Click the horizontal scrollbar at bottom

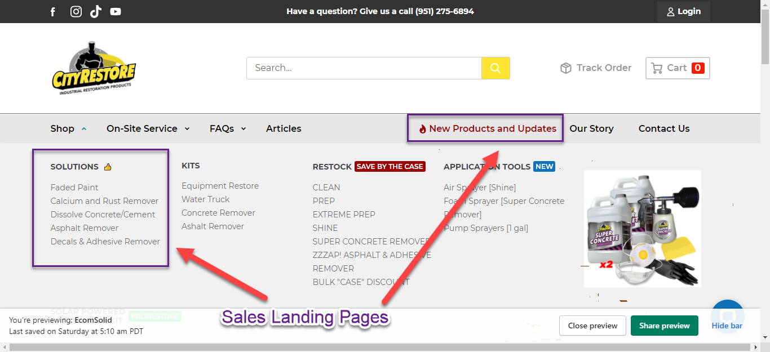click(380, 347)
